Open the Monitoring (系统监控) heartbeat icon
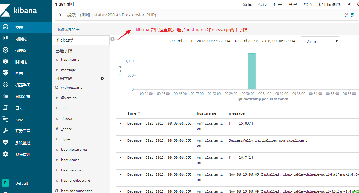This screenshot has height=193, width=359. click(x=5, y=143)
